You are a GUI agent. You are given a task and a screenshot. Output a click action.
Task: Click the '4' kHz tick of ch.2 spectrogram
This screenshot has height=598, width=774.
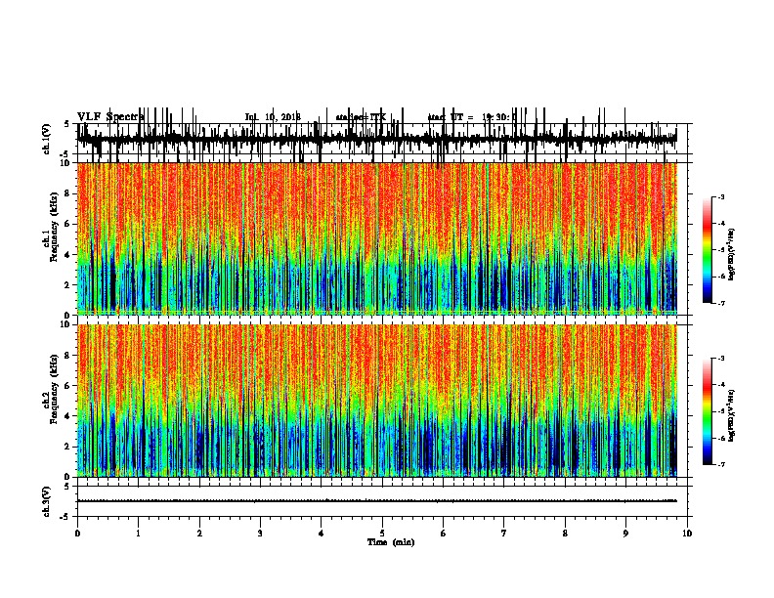pos(67,416)
